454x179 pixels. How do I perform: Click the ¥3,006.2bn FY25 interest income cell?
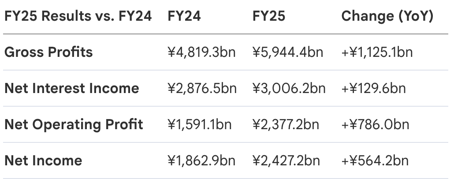289,88
